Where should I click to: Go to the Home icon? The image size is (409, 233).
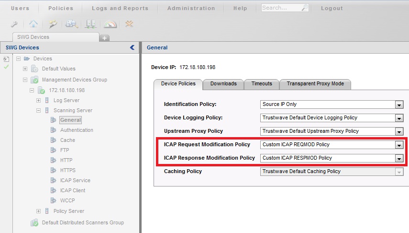tap(33, 24)
